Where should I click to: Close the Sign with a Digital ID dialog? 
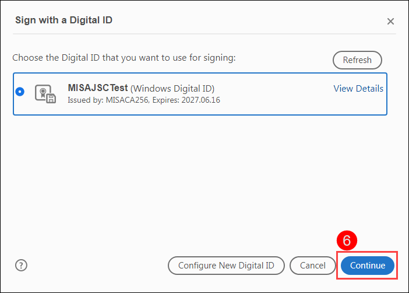390,22
